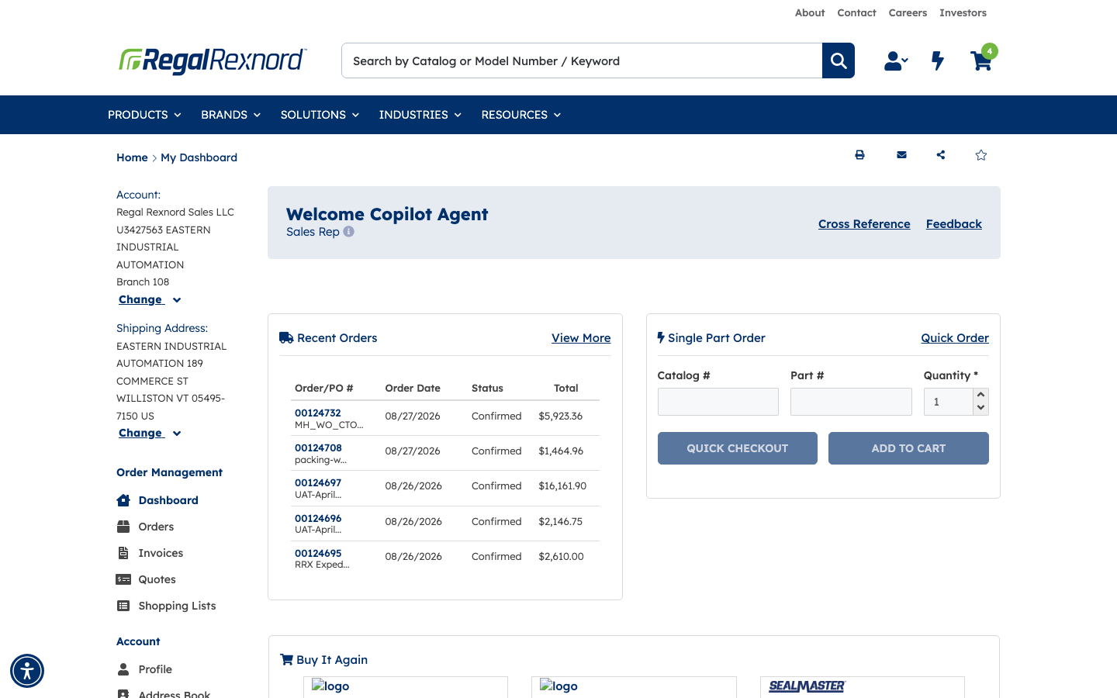Click the Sales Rep info icon
The width and height of the screenshot is (1117, 698).
click(x=349, y=231)
